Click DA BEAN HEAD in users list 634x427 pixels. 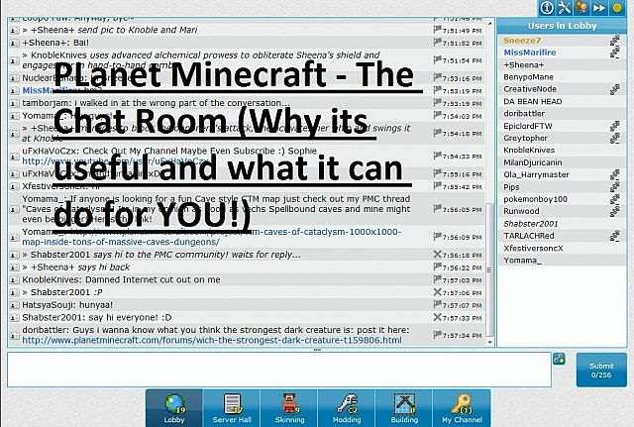point(533,101)
